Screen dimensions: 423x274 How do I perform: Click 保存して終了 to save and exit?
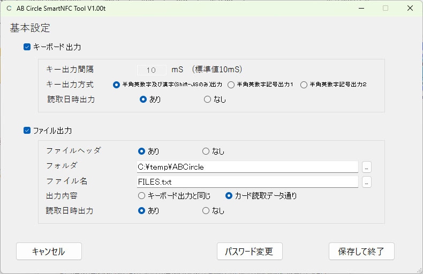tap(361, 252)
